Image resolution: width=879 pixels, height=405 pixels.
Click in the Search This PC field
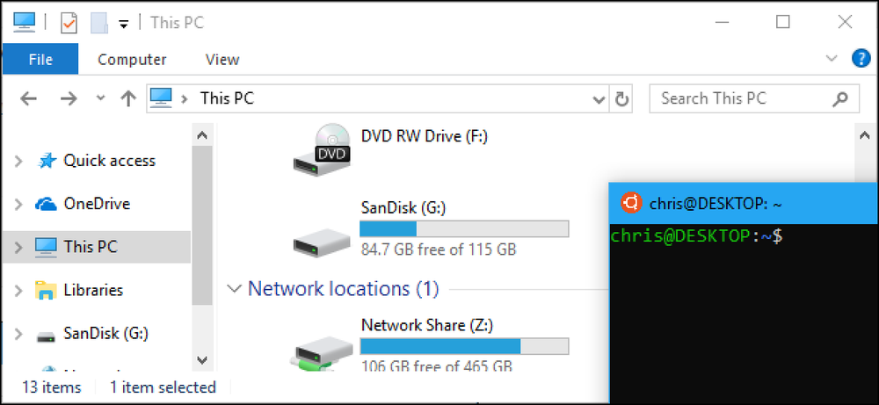pyautogui.click(x=754, y=99)
